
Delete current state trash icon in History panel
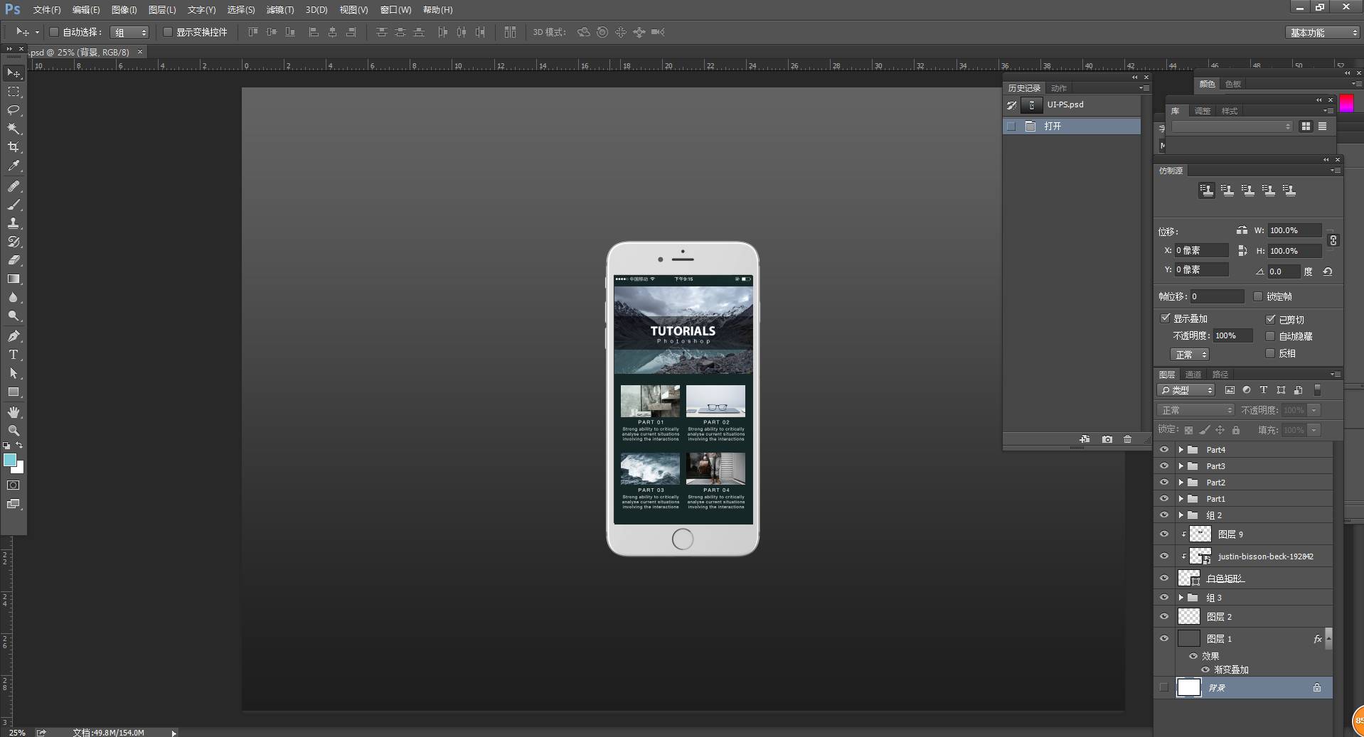[x=1127, y=439]
